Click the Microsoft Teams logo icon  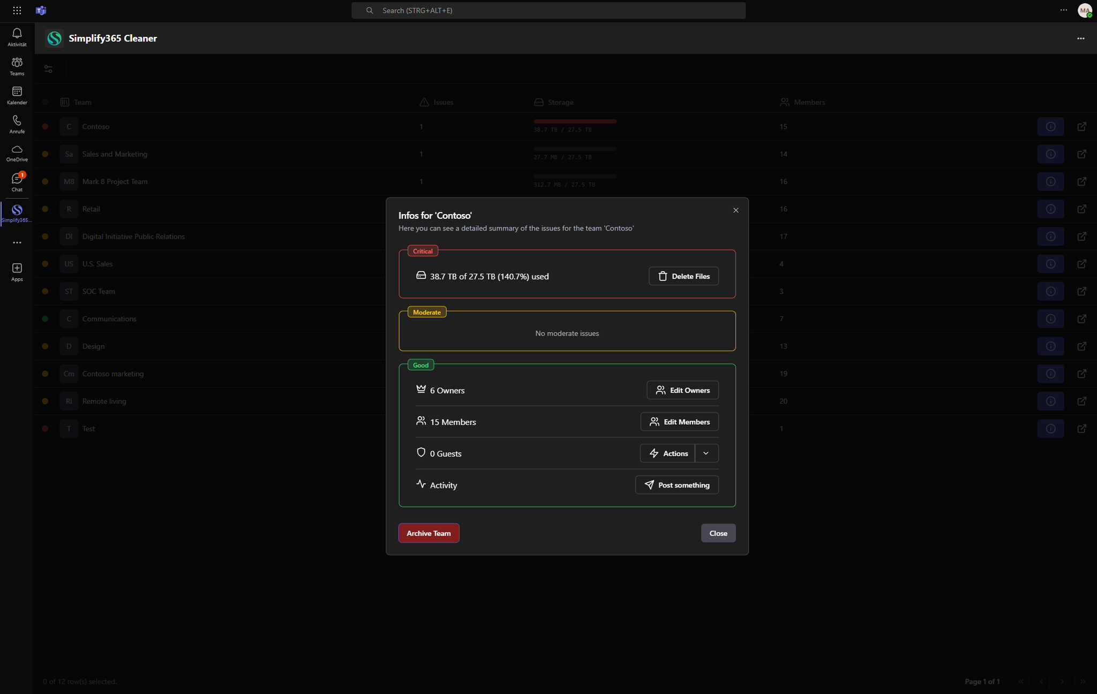pyautogui.click(x=41, y=10)
